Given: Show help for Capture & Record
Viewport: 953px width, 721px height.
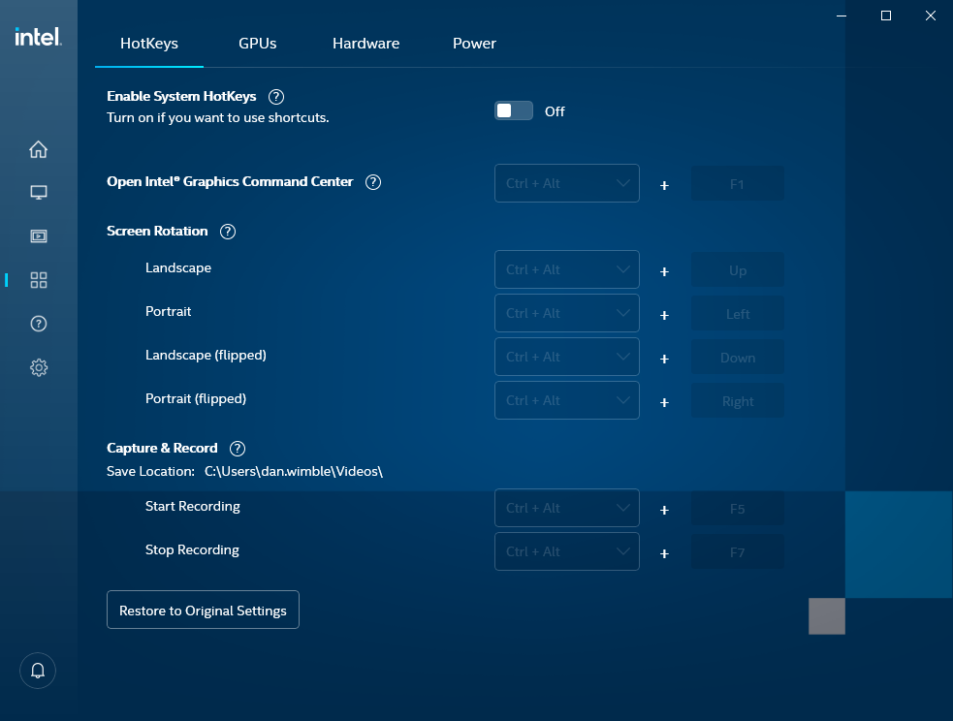Looking at the screenshot, I should 238,449.
